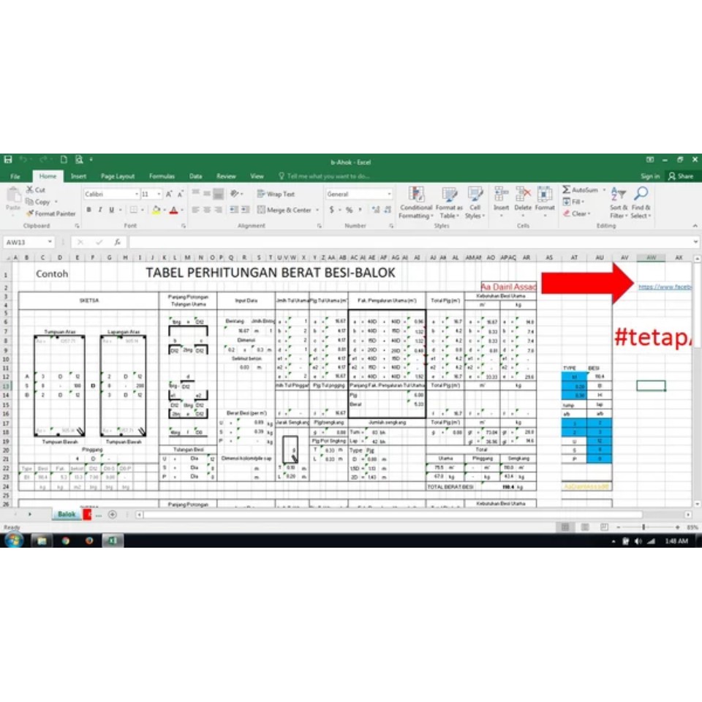The image size is (702, 702).
Task: Click the clock showing 1:48 AM
Action: click(676, 541)
